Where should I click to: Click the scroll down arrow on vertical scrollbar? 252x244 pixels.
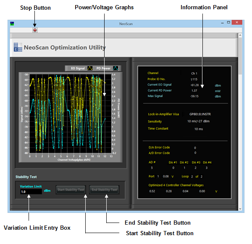(x=240, y=208)
